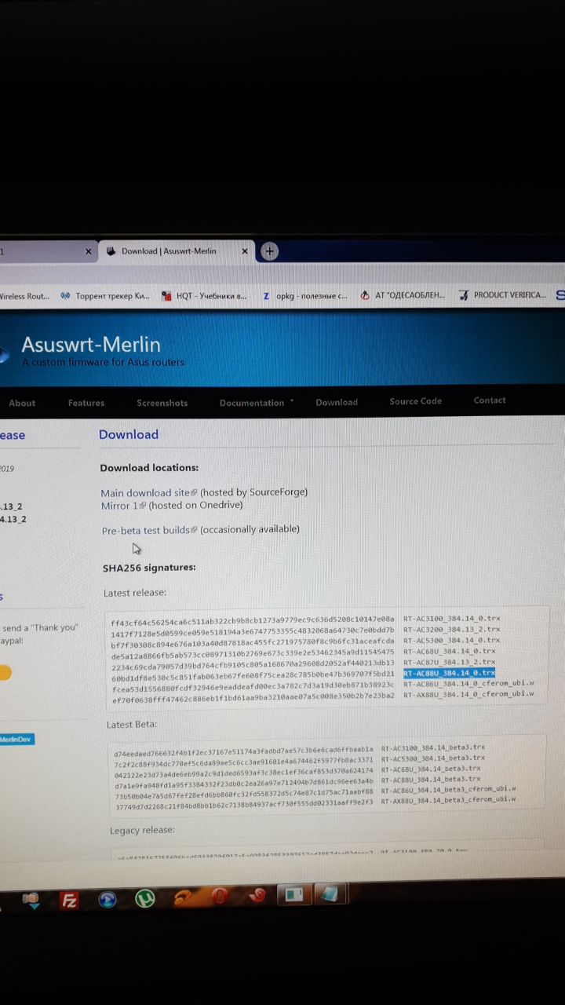Click RT-AC88U_384.14_beta3.trx filename

coord(431,779)
